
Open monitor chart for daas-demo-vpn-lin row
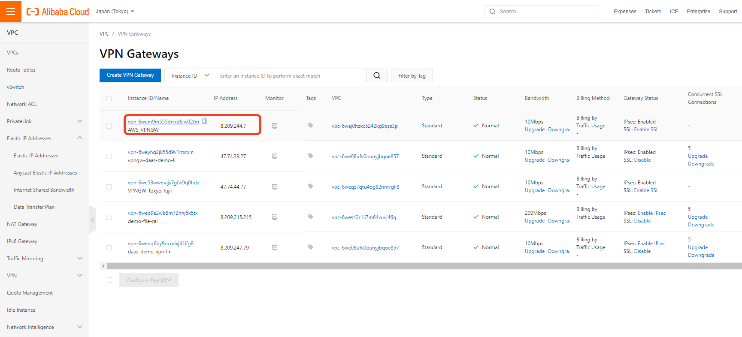click(275, 247)
